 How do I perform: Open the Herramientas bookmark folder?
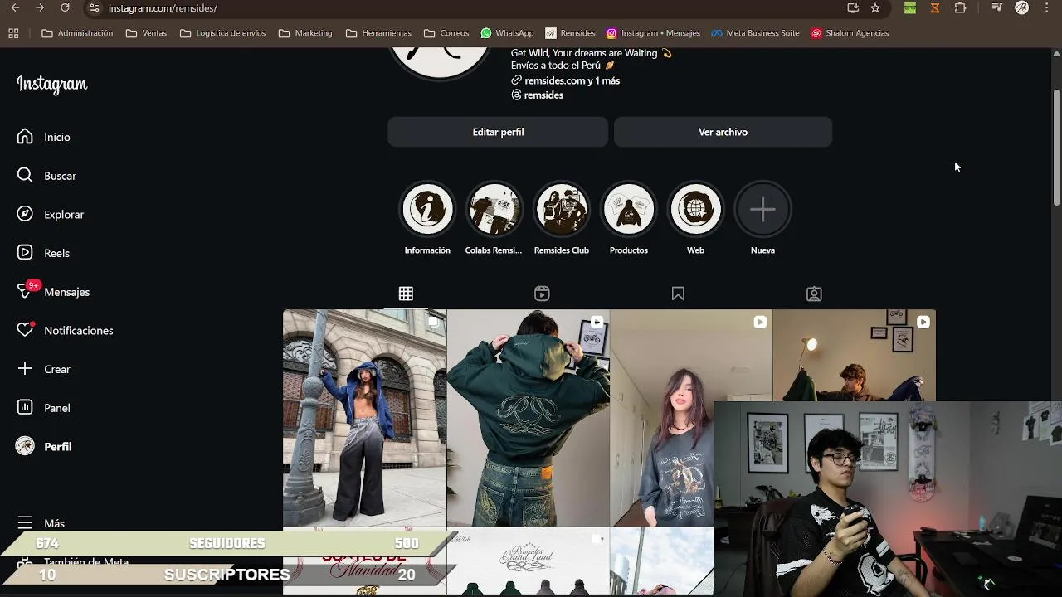pyautogui.click(x=378, y=33)
